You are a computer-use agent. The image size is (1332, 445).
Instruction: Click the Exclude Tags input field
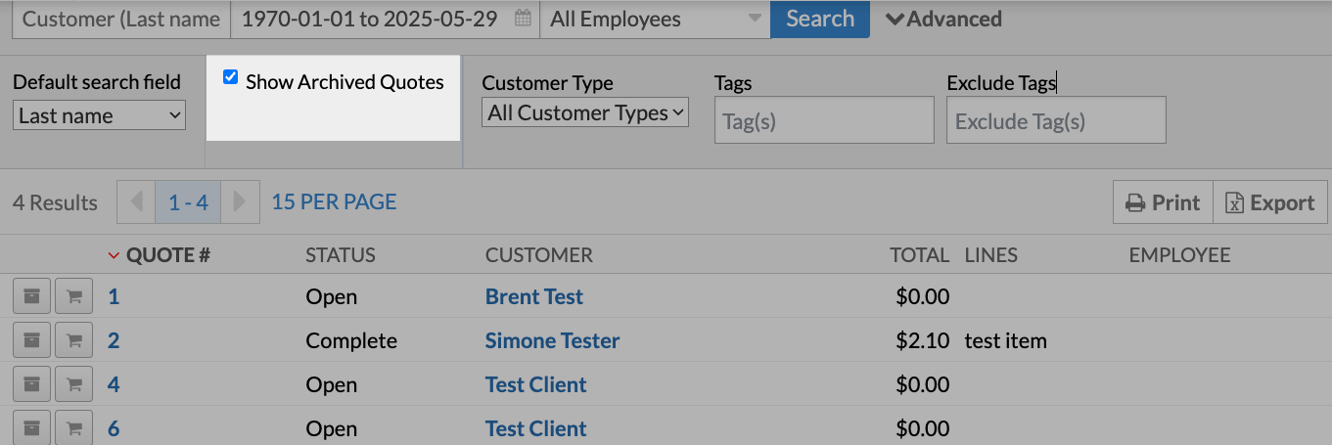(x=1056, y=121)
